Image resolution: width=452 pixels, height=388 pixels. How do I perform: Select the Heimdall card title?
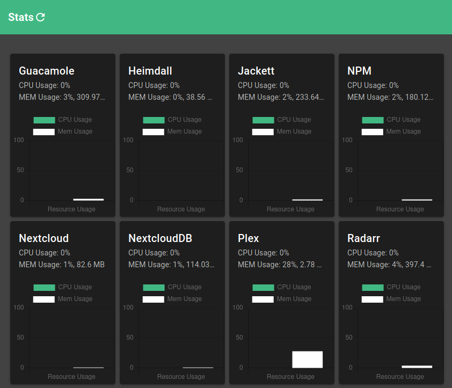[150, 71]
